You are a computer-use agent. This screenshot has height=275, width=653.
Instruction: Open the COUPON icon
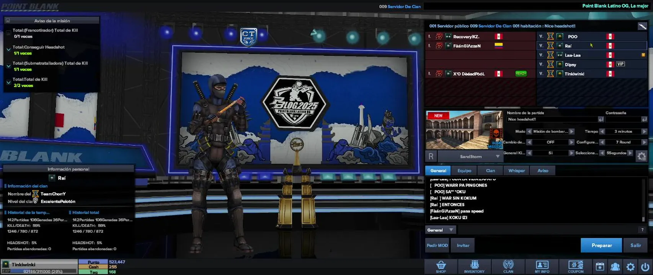(576, 266)
